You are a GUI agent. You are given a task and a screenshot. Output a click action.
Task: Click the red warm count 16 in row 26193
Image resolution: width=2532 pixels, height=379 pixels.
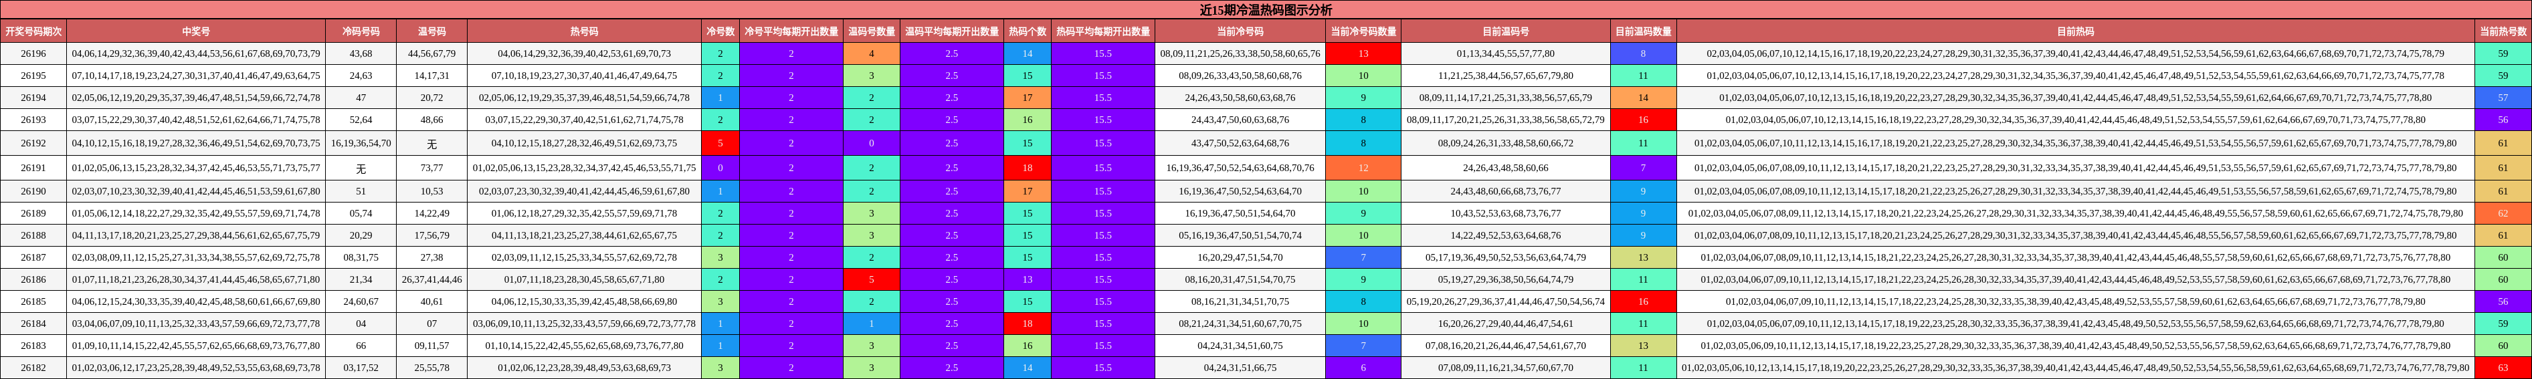(x=1644, y=120)
